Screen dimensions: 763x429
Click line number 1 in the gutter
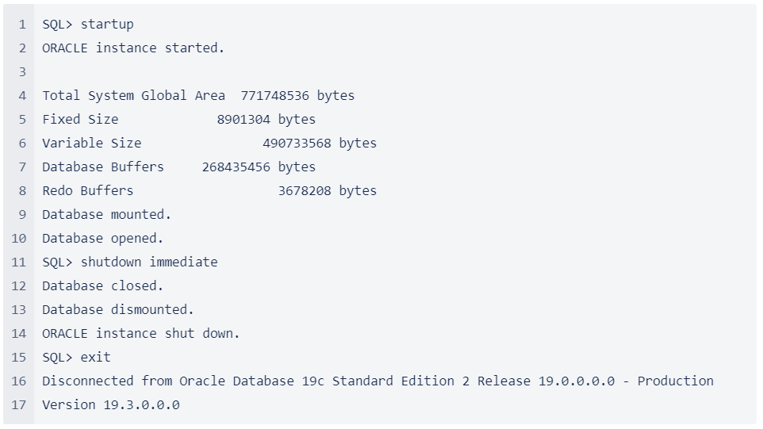click(23, 25)
